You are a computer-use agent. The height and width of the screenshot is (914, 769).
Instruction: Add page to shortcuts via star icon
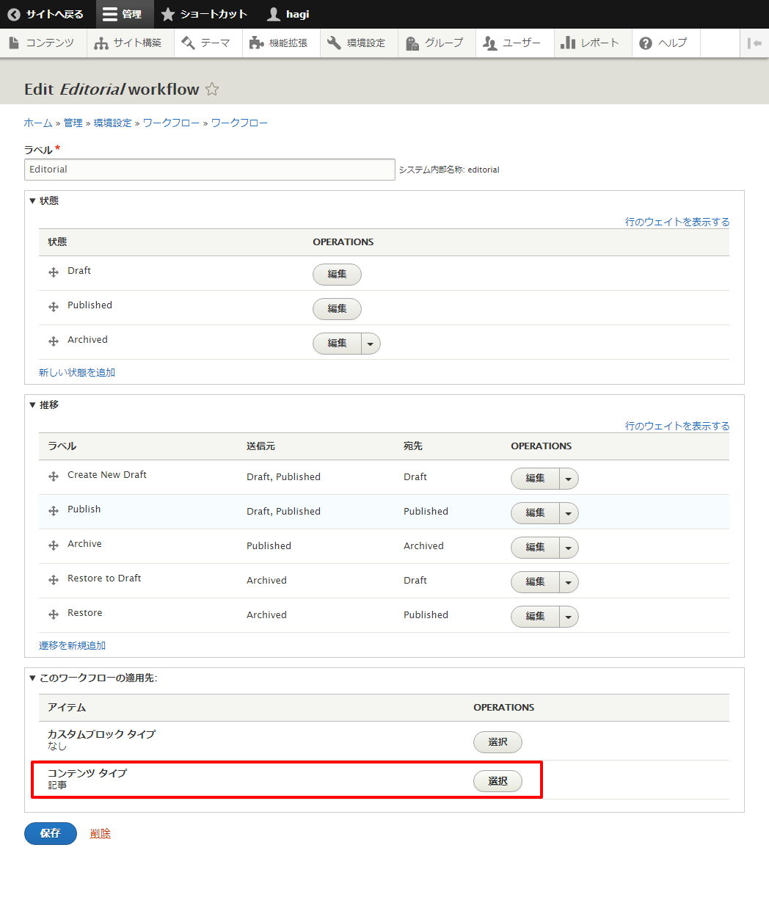[x=212, y=89]
